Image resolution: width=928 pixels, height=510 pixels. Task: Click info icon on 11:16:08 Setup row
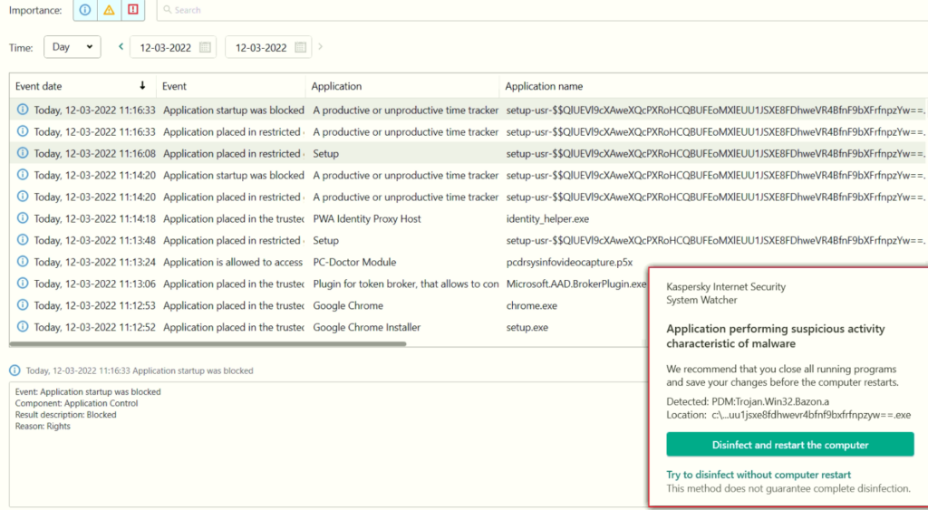point(23,153)
